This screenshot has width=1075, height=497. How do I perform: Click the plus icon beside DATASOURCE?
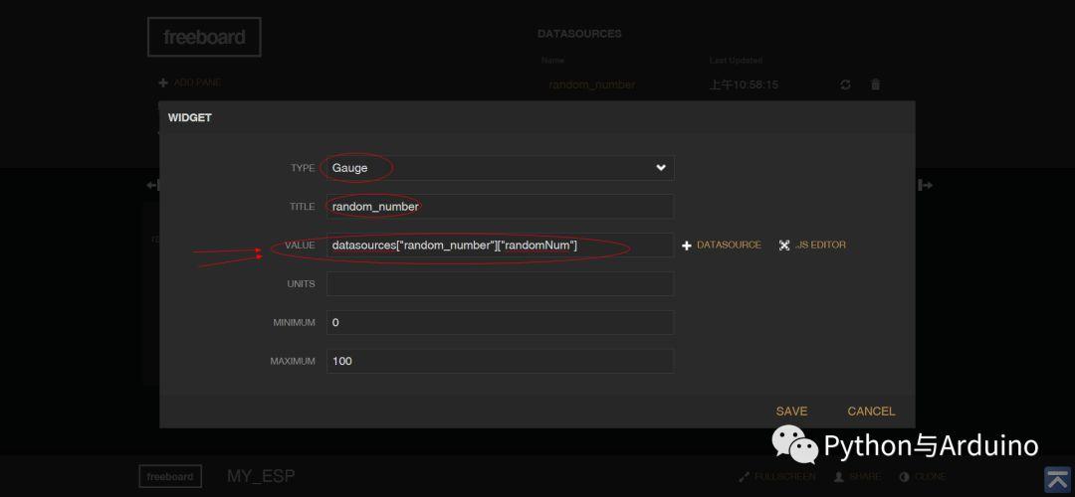686,246
